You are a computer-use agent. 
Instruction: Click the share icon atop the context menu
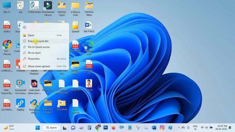[25, 27]
